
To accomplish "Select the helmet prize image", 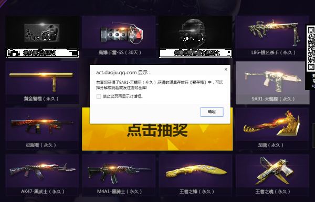I will (x=193, y=33).
